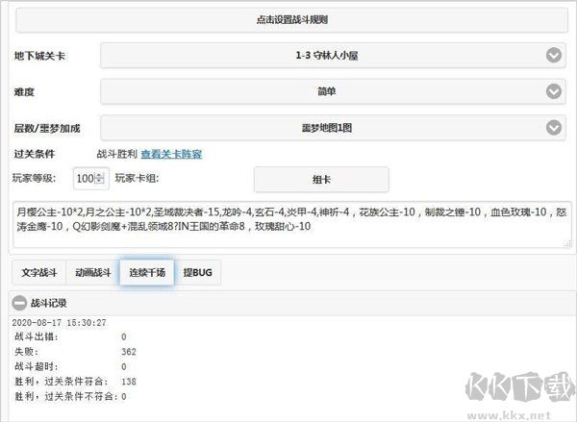Choose the 连续千场 tab
The image size is (577, 422).
[x=145, y=273]
